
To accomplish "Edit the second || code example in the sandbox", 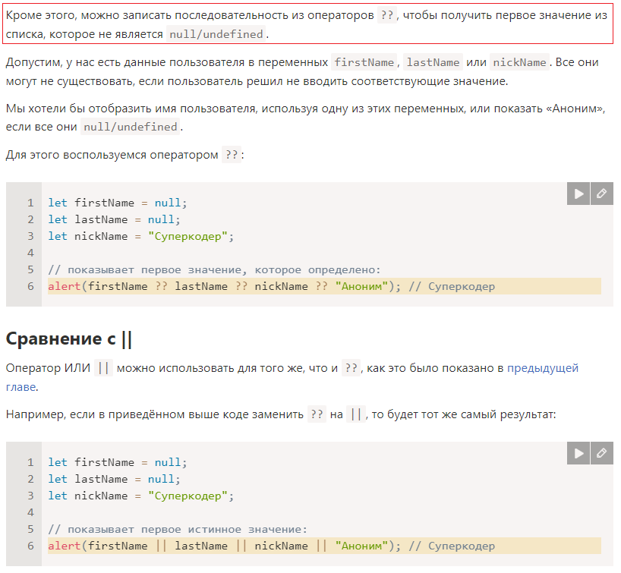I will click(602, 453).
